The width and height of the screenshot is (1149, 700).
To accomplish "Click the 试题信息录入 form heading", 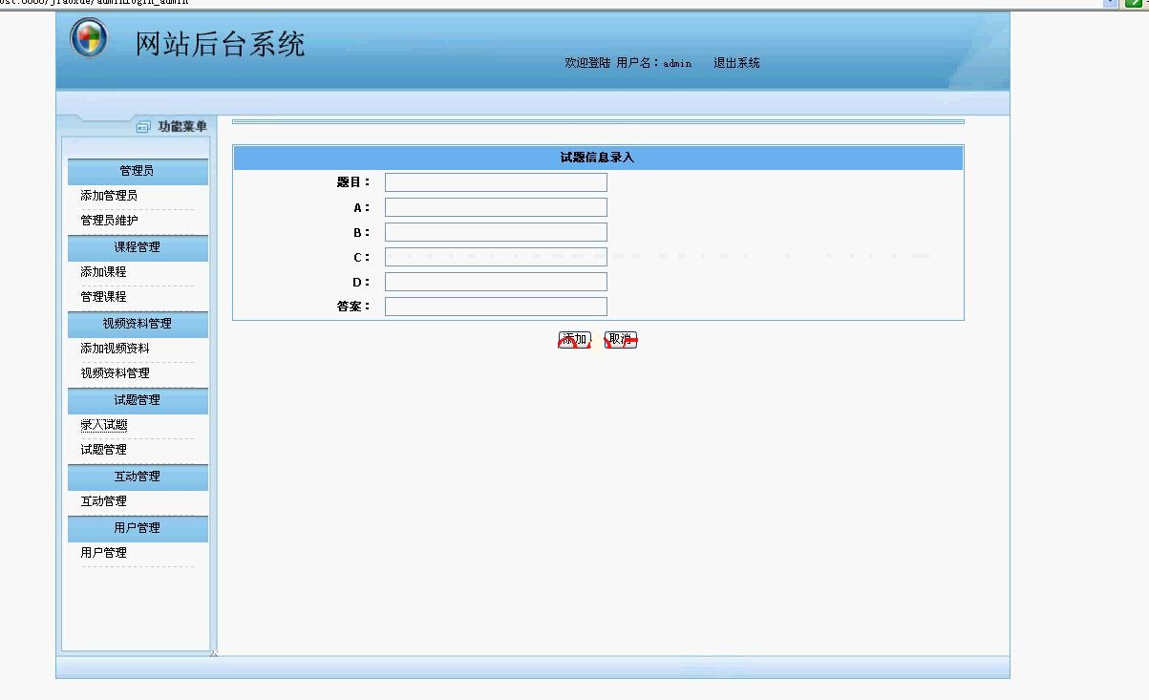I will [597, 158].
